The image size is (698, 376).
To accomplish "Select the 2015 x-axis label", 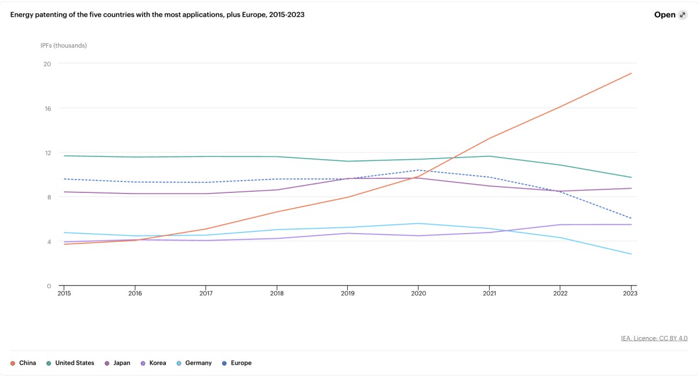I will (63, 293).
